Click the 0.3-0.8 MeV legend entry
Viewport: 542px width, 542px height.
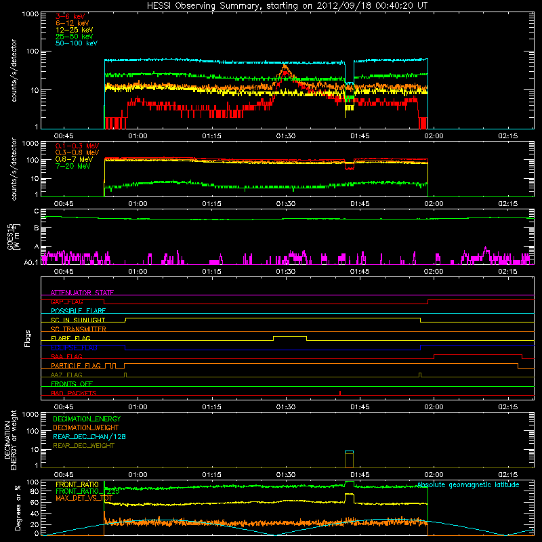(77, 152)
